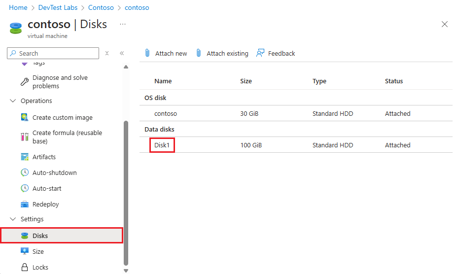The image size is (458, 274).
Task: Click the sidebar Search input field
Action: pyautogui.click(x=53, y=53)
